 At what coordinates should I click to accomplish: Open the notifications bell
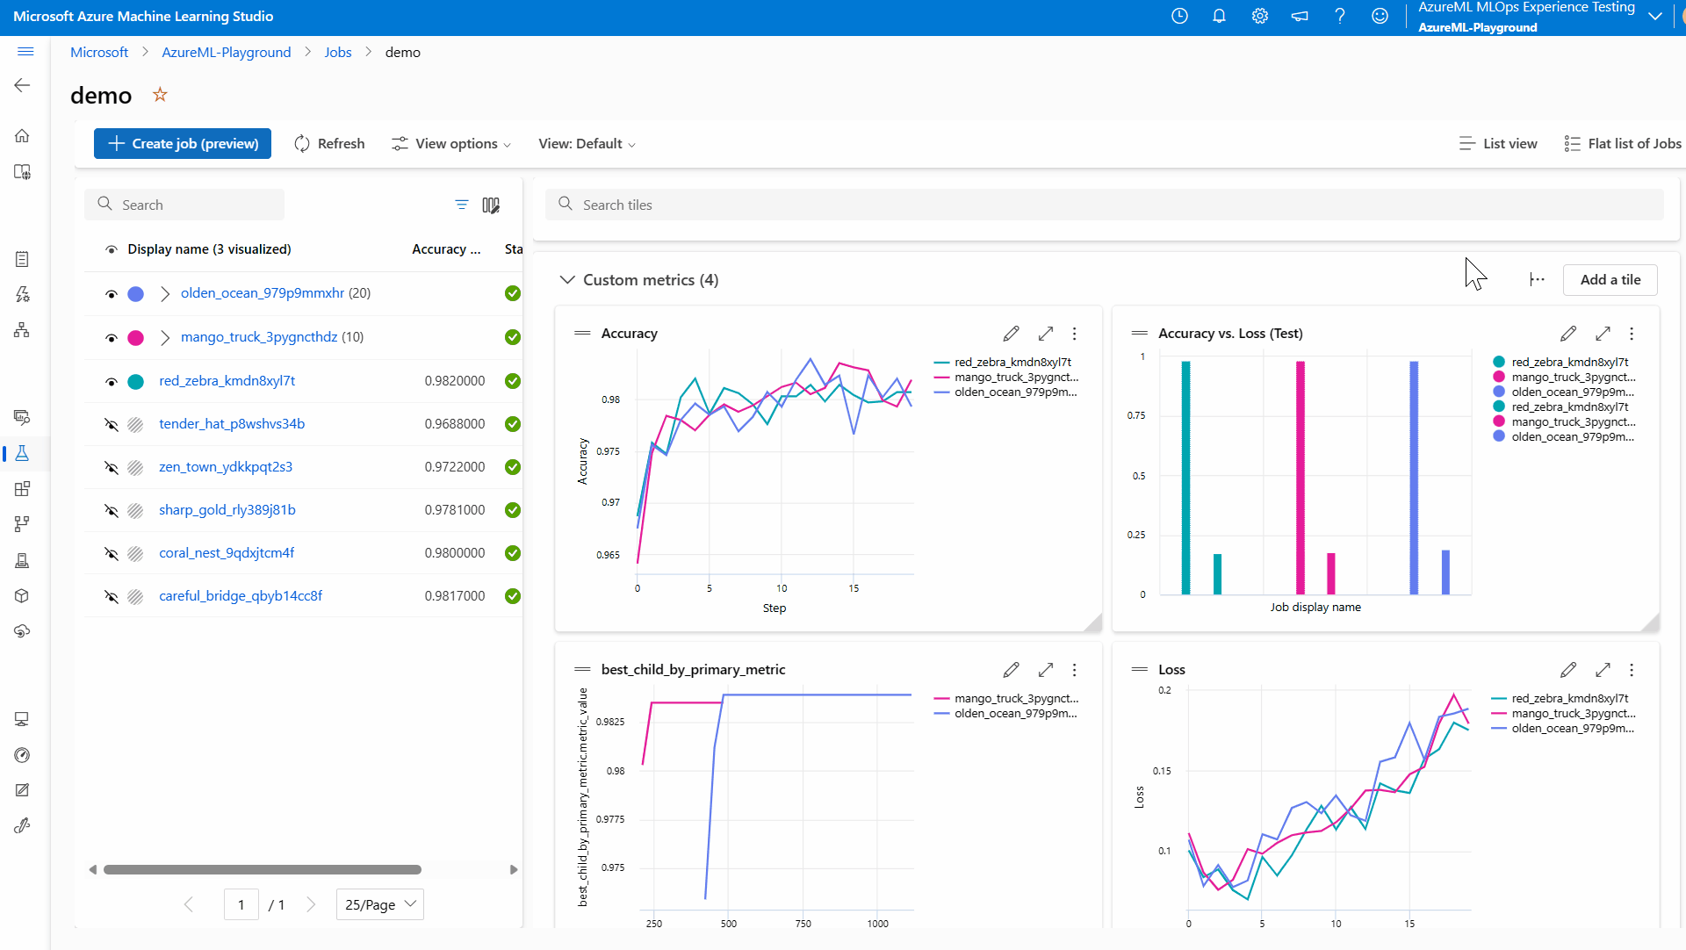pos(1219,16)
